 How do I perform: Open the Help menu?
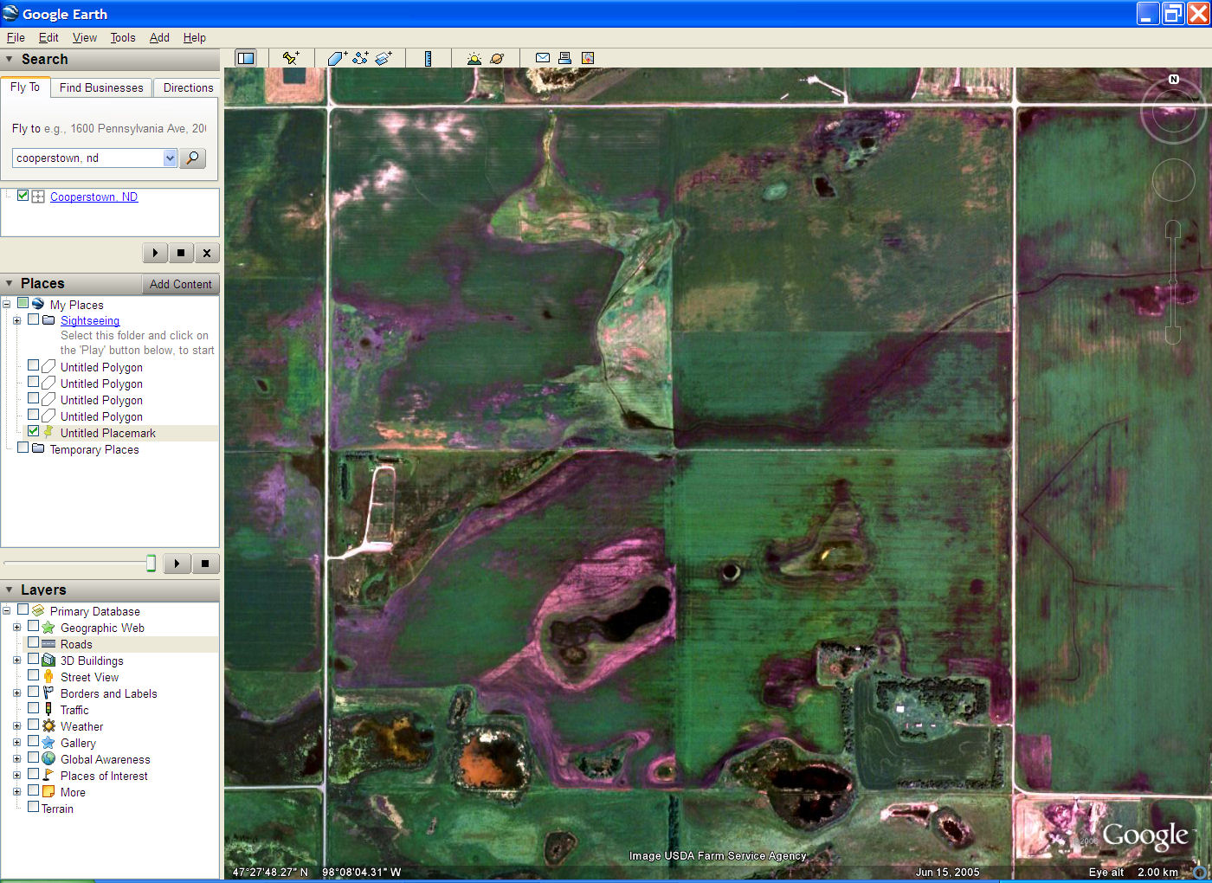(x=195, y=37)
